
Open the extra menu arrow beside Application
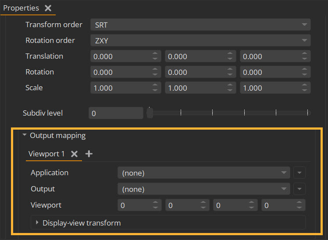point(299,173)
